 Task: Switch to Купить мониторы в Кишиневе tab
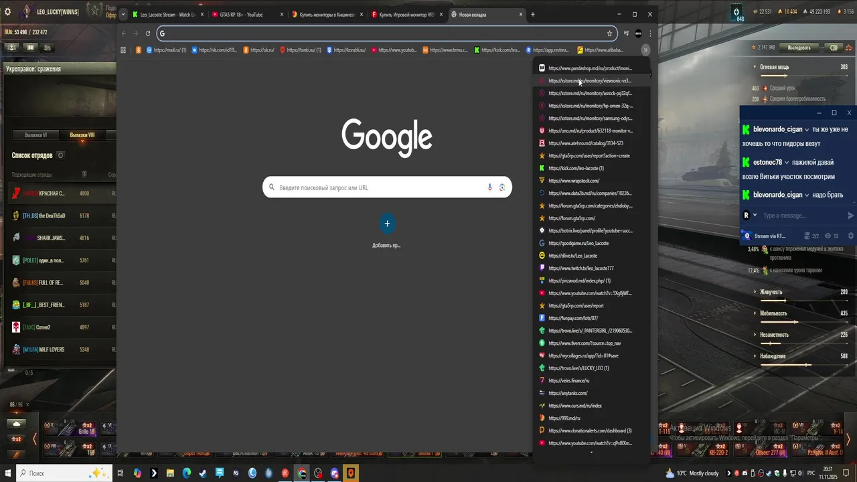326,14
